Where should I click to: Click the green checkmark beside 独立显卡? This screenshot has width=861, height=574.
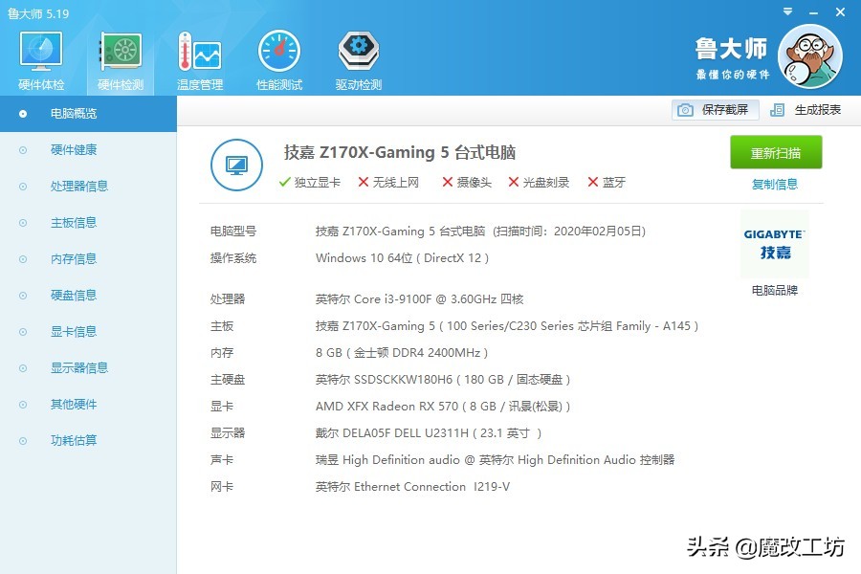point(284,182)
